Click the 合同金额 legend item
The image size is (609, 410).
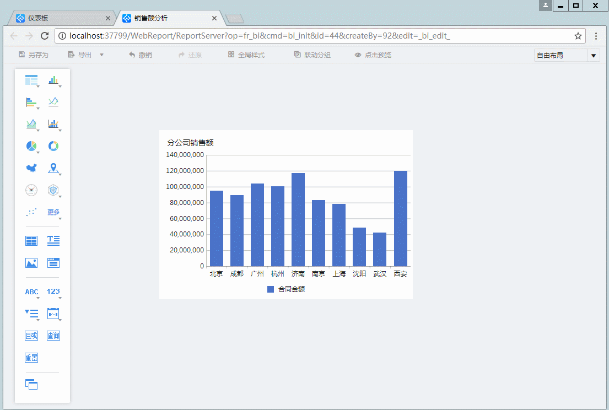286,289
